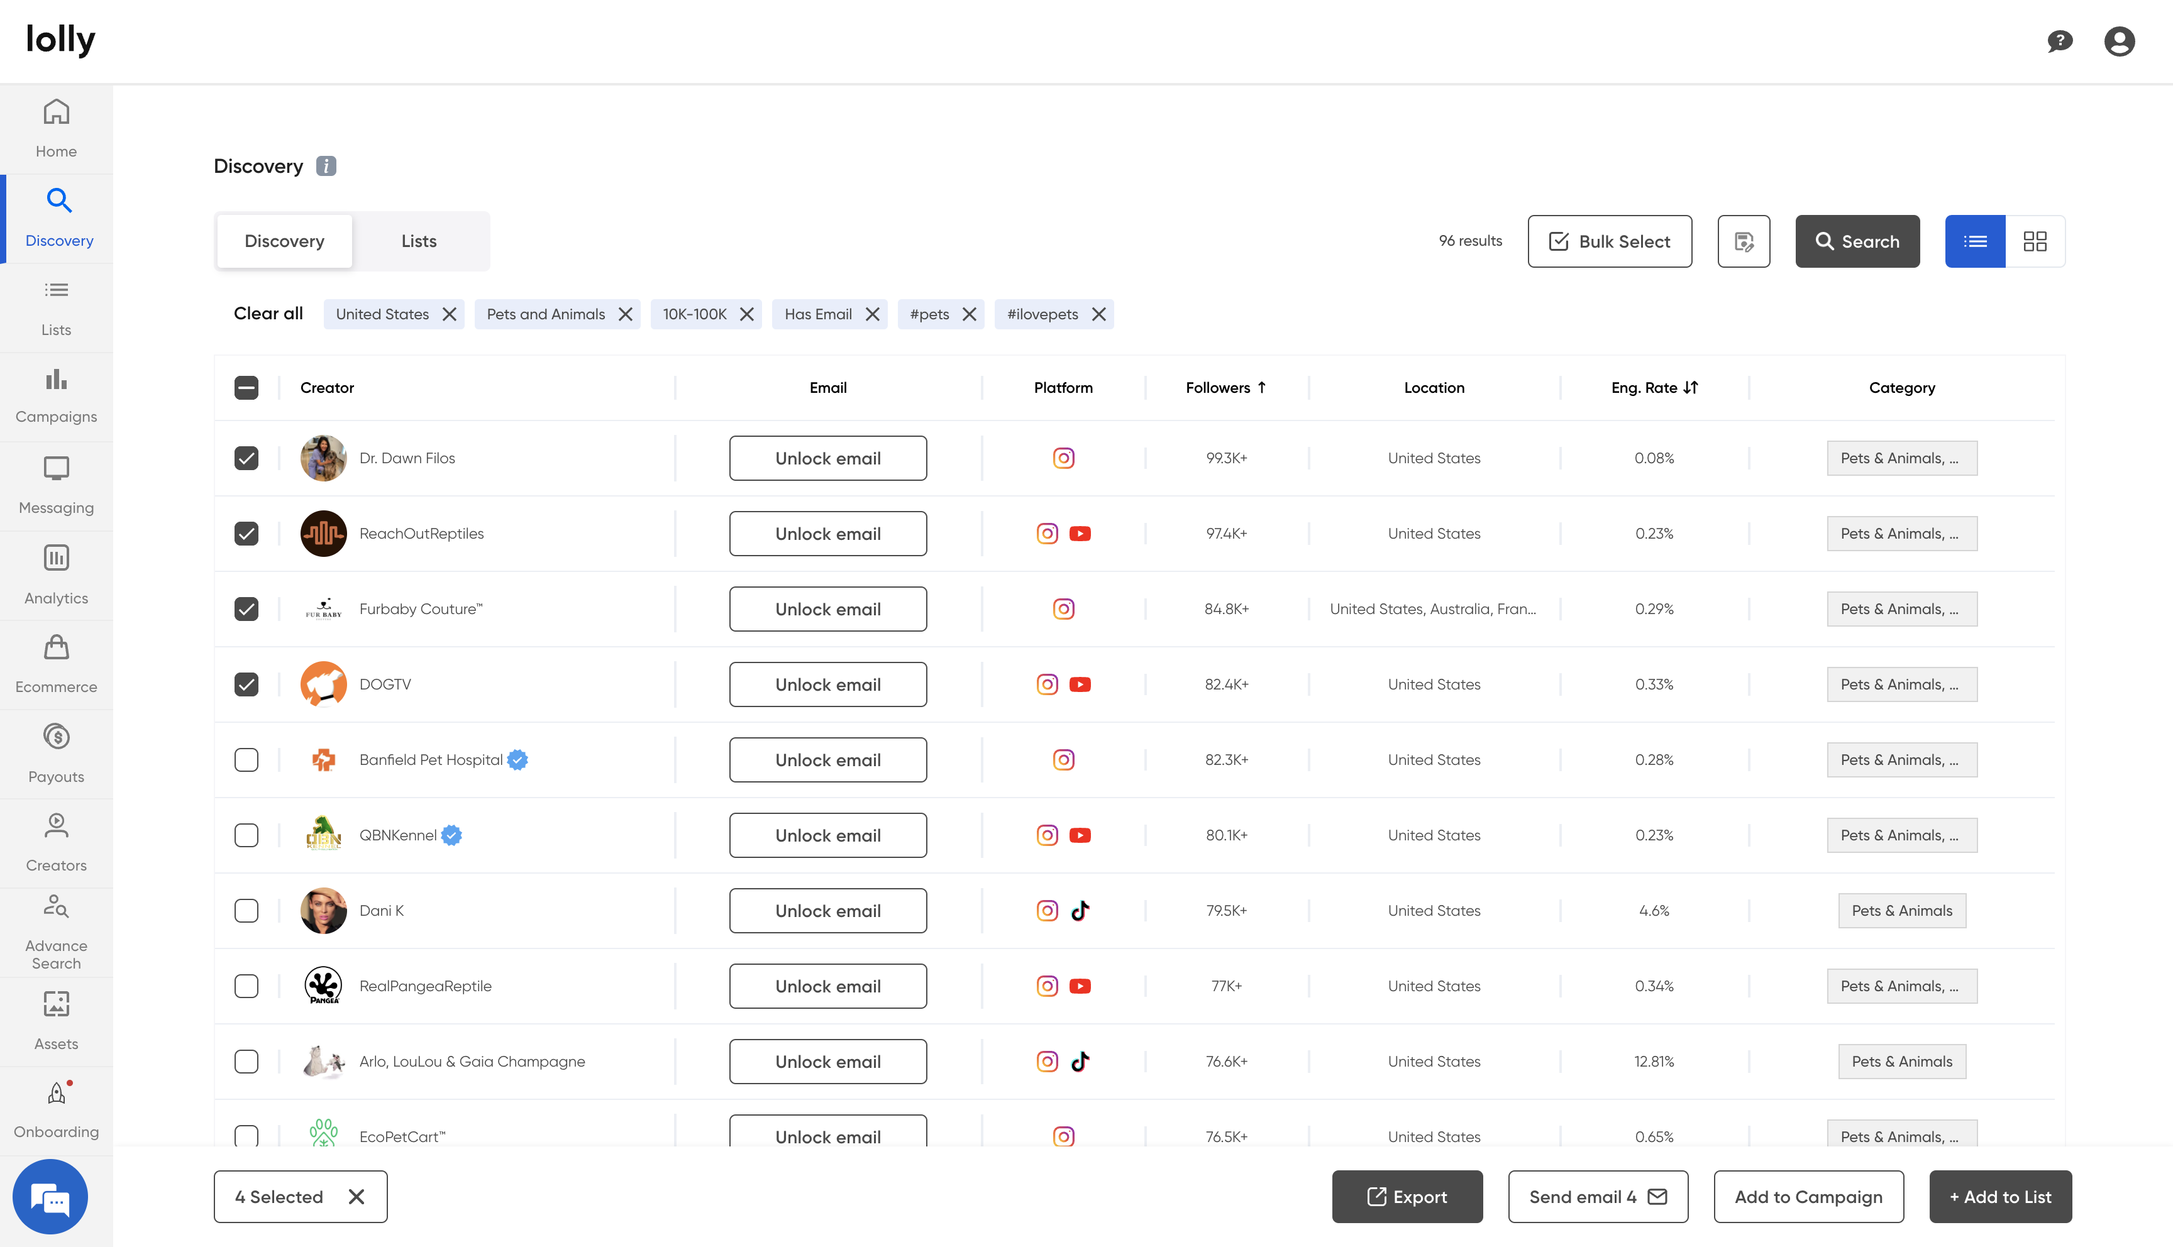Toggle the select-all header checkbox
The image size is (2173, 1247).
[x=246, y=388]
